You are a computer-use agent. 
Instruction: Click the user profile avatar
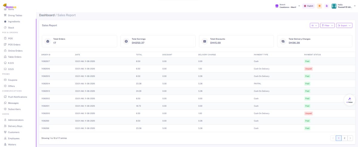(334, 6)
